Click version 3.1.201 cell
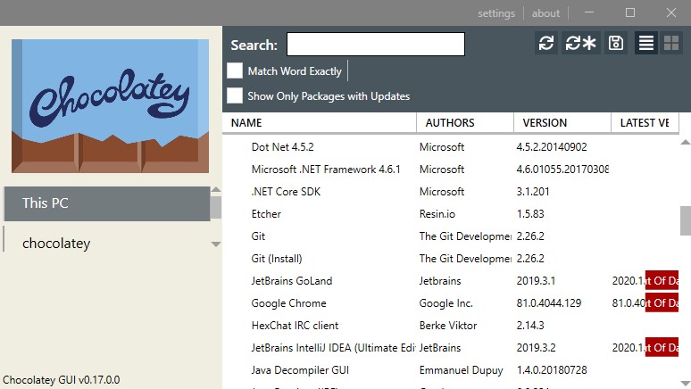The width and height of the screenshot is (691, 389). (x=533, y=192)
